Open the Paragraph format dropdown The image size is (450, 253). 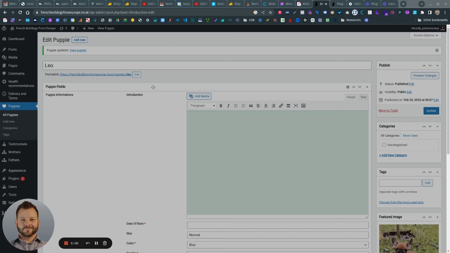[x=202, y=106]
